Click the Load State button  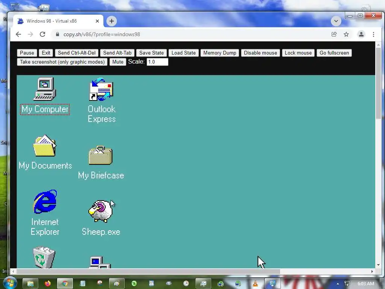coord(183,53)
